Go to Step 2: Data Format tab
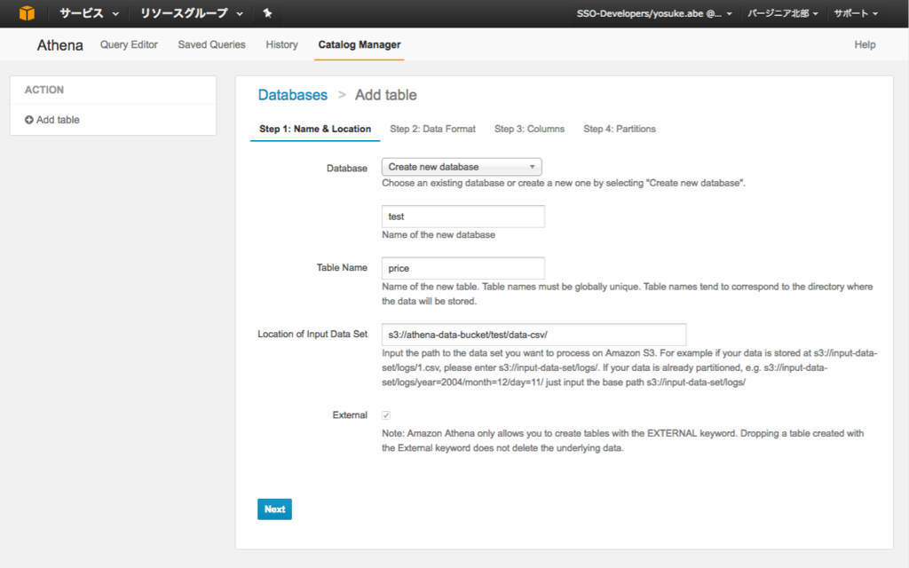Image resolution: width=909 pixels, height=568 pixels. (x=432, y=129)
